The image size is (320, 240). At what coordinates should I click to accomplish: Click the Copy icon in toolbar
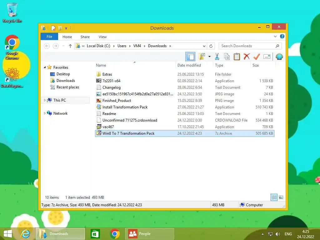pyautogui.click(x=227, y=57)
